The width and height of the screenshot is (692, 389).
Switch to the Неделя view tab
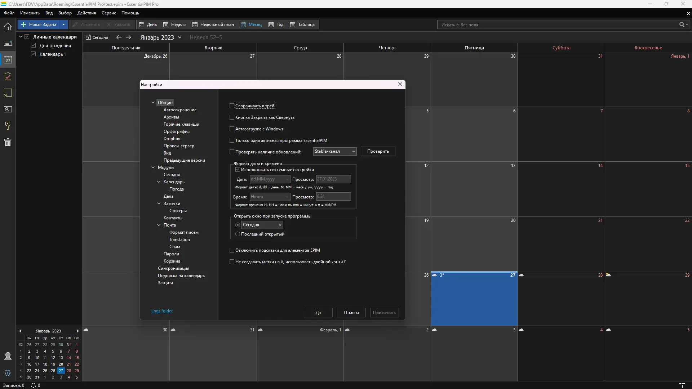click(174, 24)
